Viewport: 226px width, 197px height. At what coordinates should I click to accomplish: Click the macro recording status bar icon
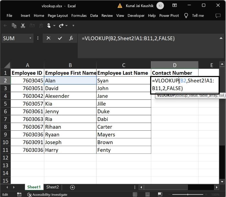(x=19, y=194)
